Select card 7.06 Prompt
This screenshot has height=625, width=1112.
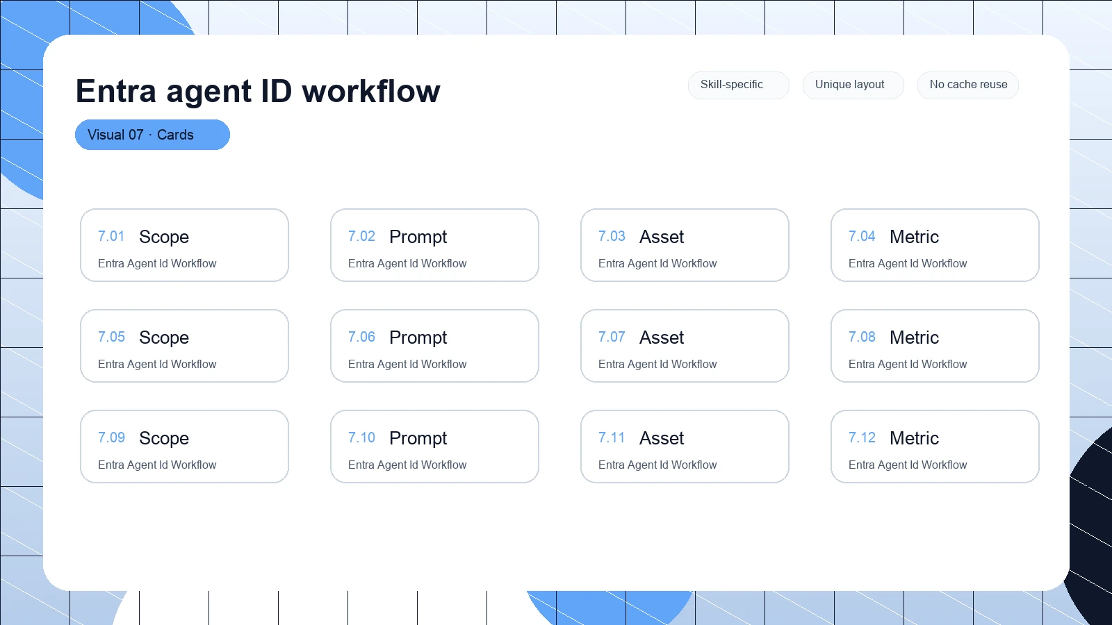pyautogui.click(x=434, y=346)
